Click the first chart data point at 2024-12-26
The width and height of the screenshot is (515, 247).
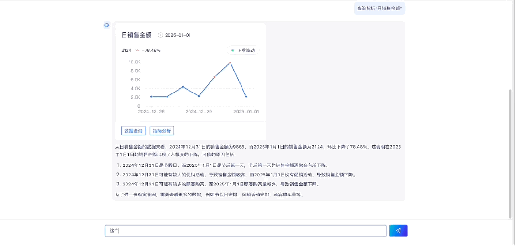[151, 97]
